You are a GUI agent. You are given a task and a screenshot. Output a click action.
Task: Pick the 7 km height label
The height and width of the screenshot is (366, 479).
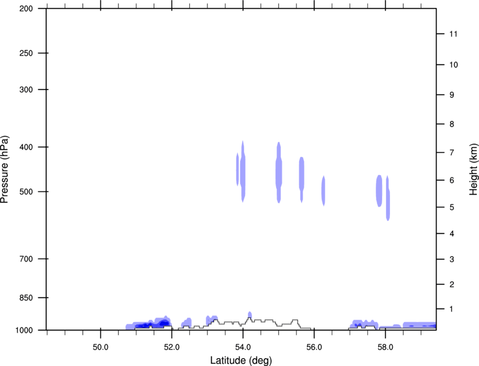(x=452, y=153)
